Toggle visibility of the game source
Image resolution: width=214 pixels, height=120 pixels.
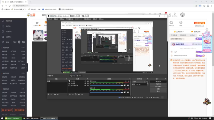(x=85, y=83)
